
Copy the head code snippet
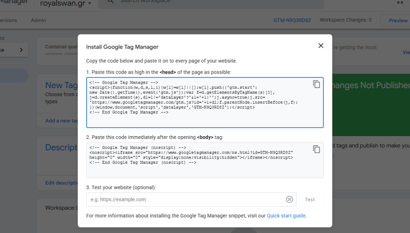pyautogui.click(x=316, y=84)
